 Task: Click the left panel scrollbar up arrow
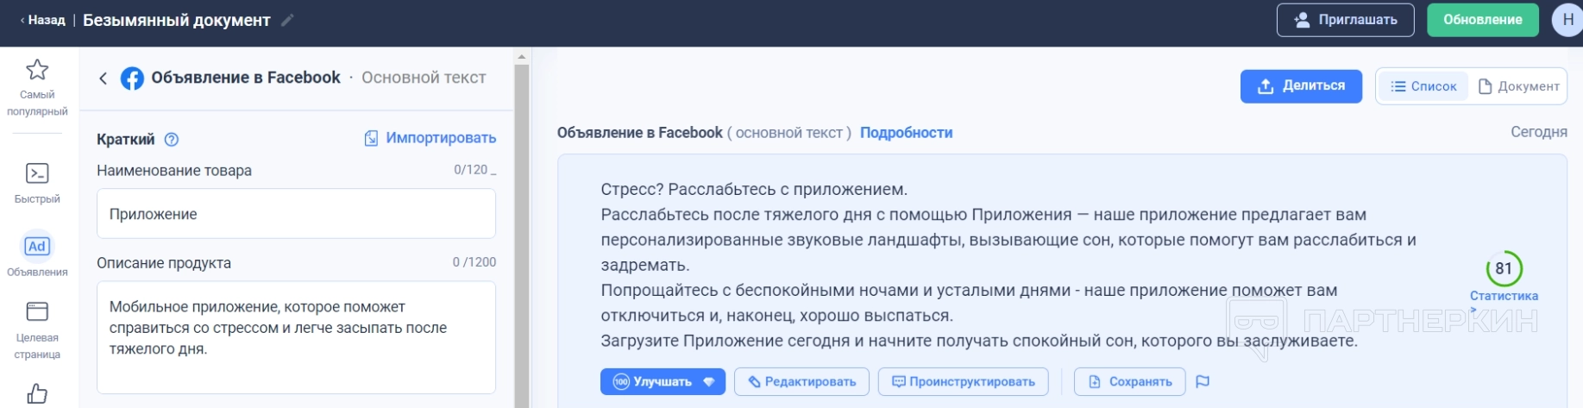point(521,57)
